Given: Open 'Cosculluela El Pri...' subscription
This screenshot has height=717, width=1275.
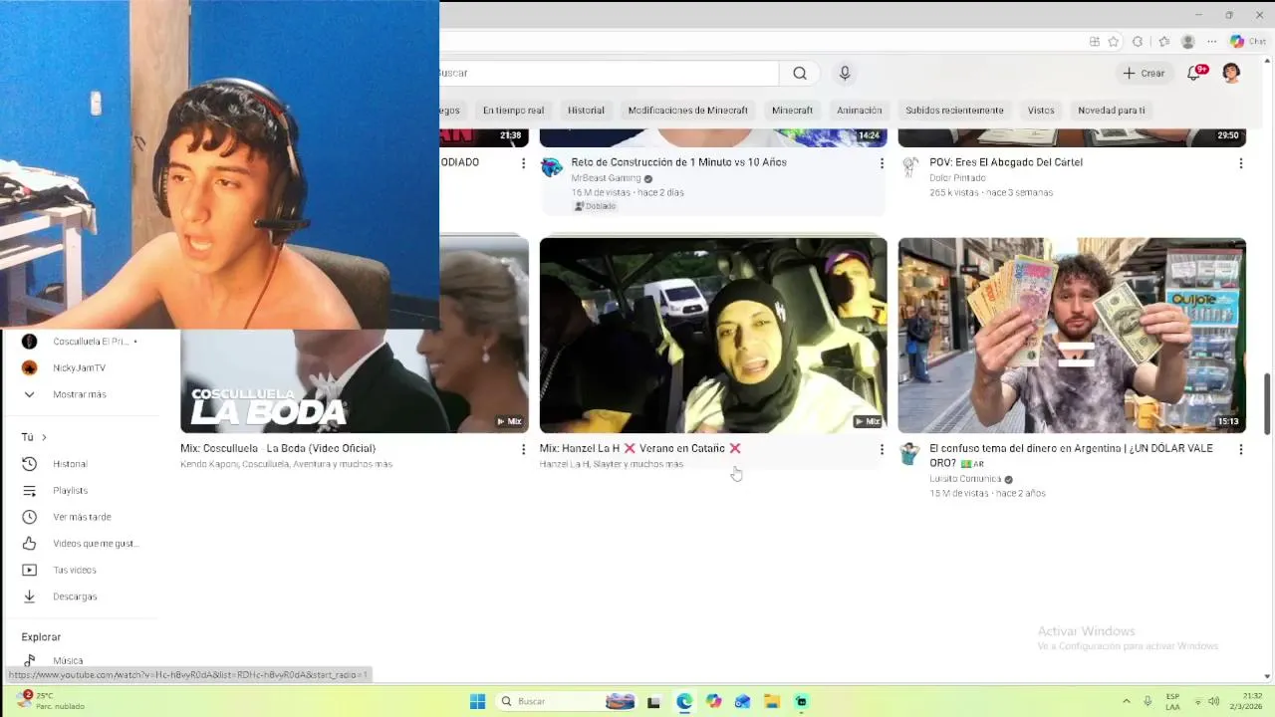Looking at the screenshot, I should click(x=80, y=342).
